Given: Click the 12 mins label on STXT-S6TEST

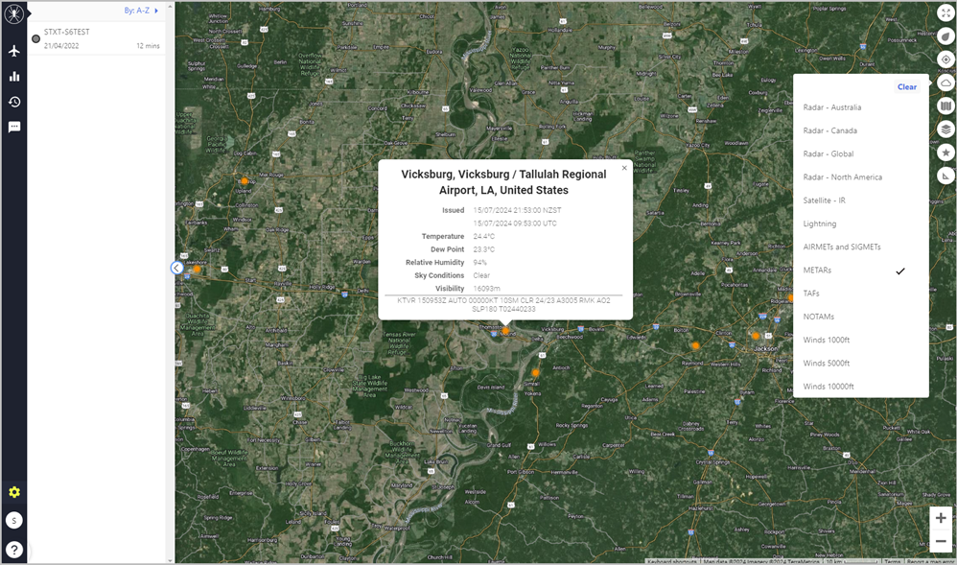Looking at the screenshot, I should click(x=148, y=46).
